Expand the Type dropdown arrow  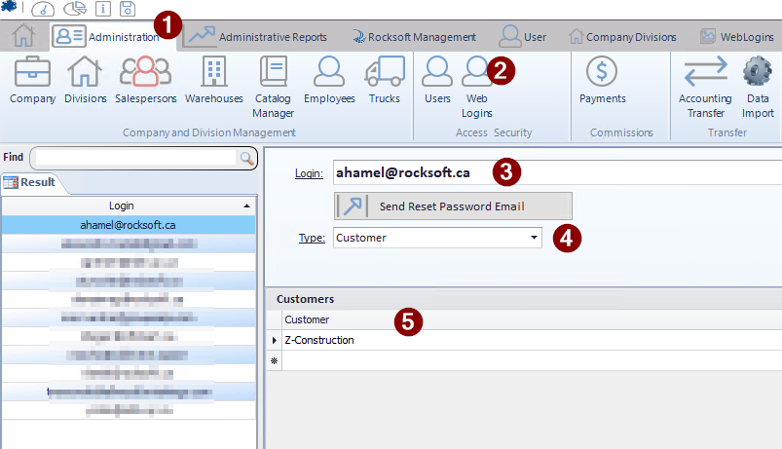534,238
